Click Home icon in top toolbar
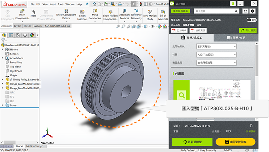269x152 pixels. pyautogui.click(x=94, y=4)
